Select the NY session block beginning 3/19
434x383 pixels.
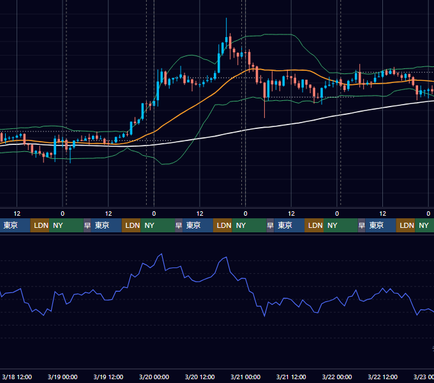(x=158, y=225)
